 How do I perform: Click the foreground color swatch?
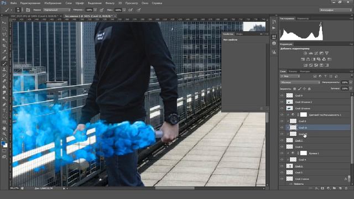click(x=3, y=143)
